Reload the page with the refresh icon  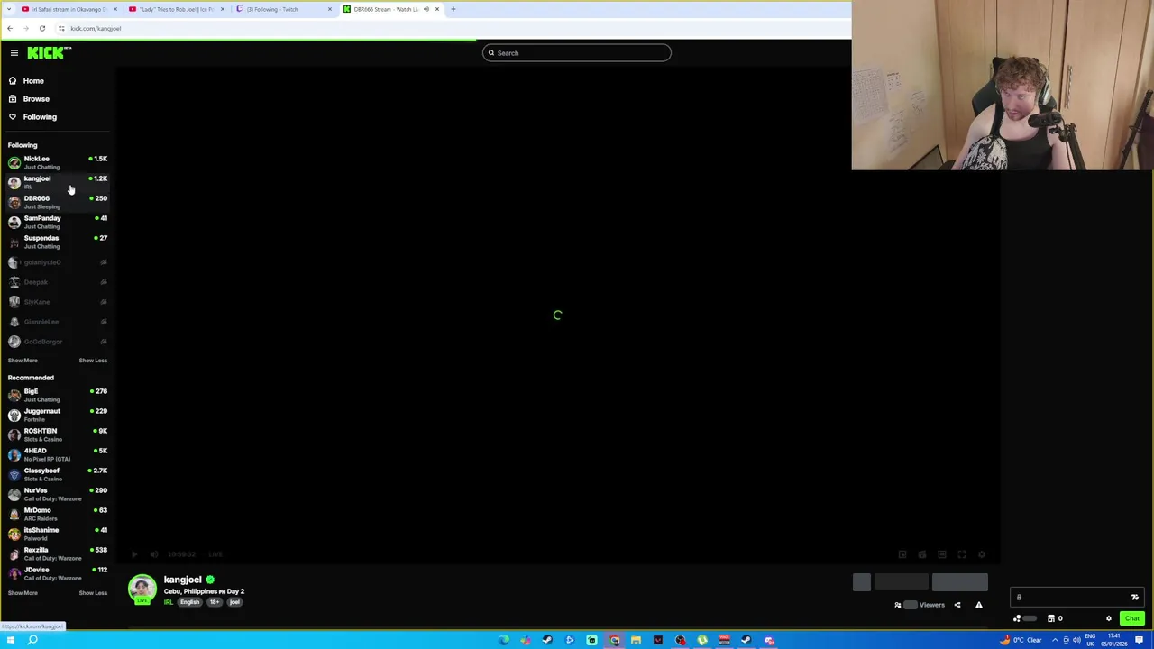pos(41,28)
